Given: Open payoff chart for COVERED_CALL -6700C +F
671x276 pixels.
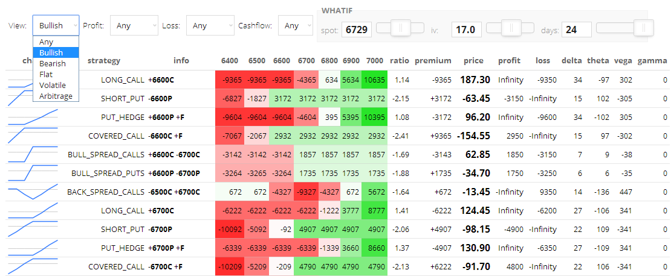Looking at the screenshot, I should (33, 267).
